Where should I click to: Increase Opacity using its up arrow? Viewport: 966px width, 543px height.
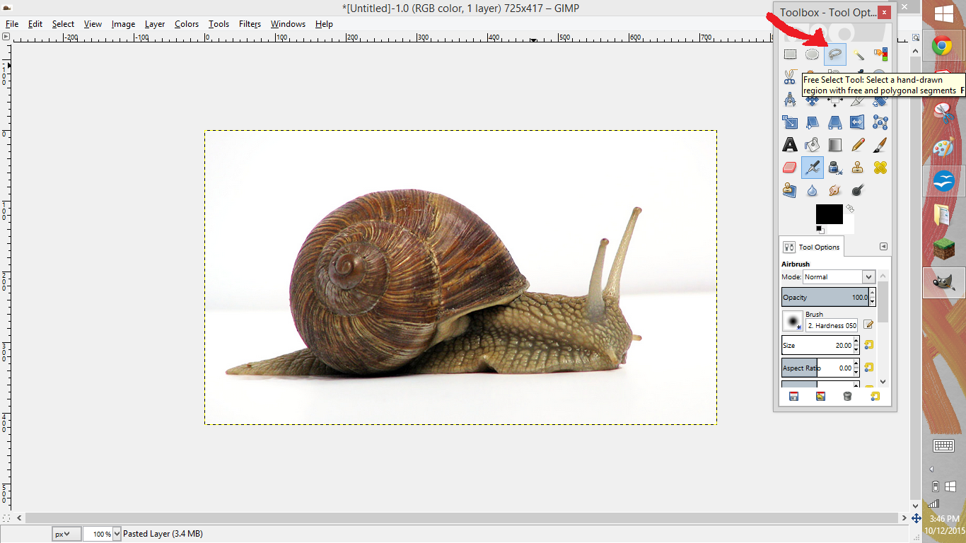point(872,292)
